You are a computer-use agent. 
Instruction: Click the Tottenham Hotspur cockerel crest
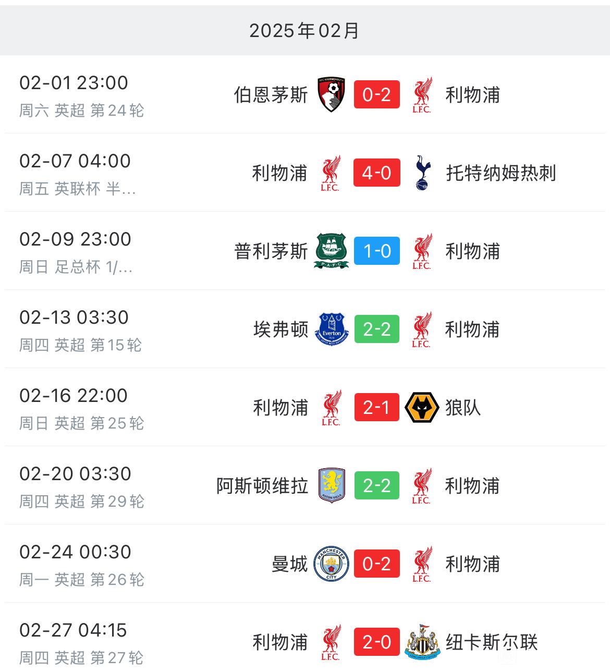point(422,173)
